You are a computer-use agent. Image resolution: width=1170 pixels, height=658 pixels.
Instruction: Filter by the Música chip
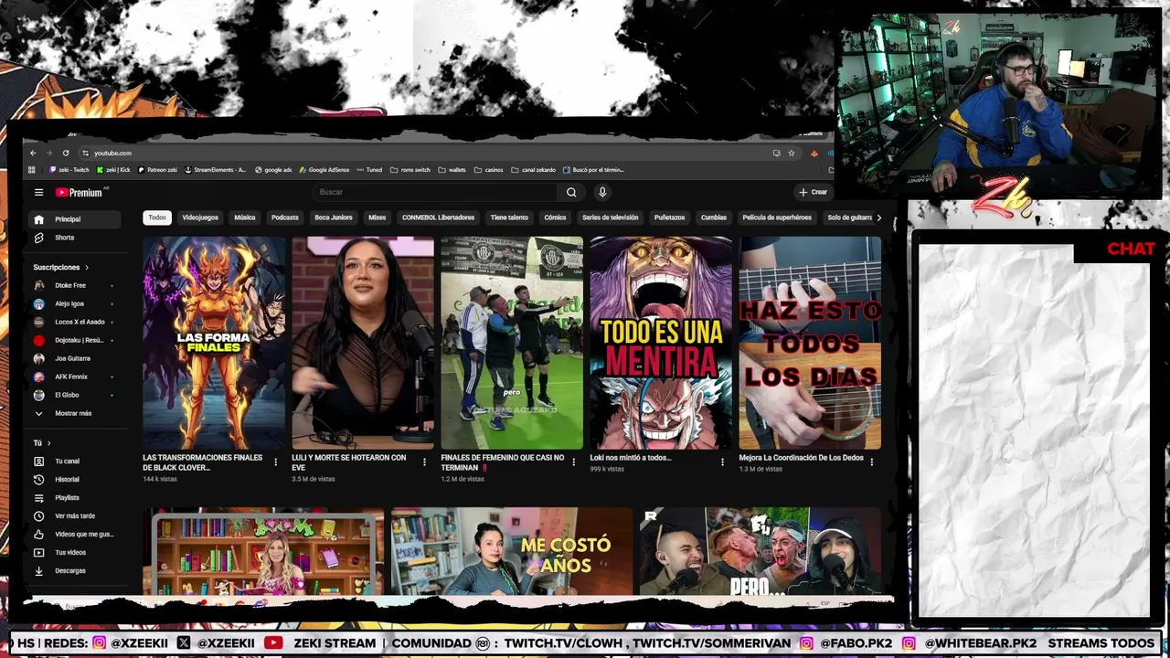(244, 218)
